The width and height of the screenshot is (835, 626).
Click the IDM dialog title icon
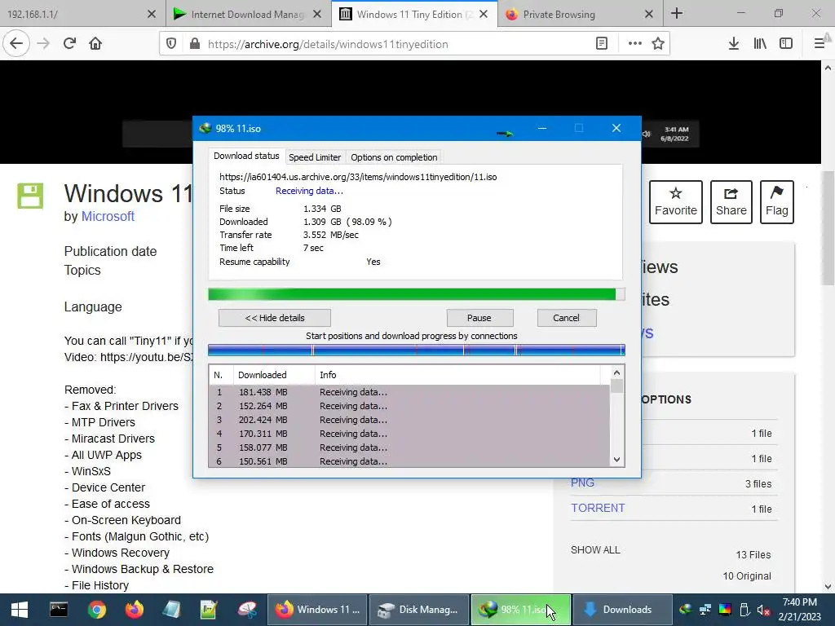[205, 128]
